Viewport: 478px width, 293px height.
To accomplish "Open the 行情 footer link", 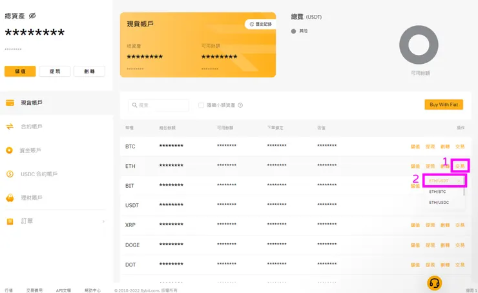I will pyautogui.click(x=9, y=290).
